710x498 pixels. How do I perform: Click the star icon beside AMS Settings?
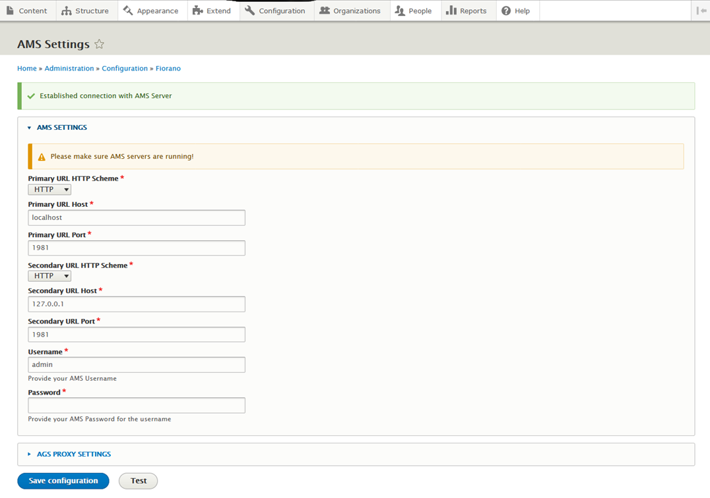click(x=99, y=44)
